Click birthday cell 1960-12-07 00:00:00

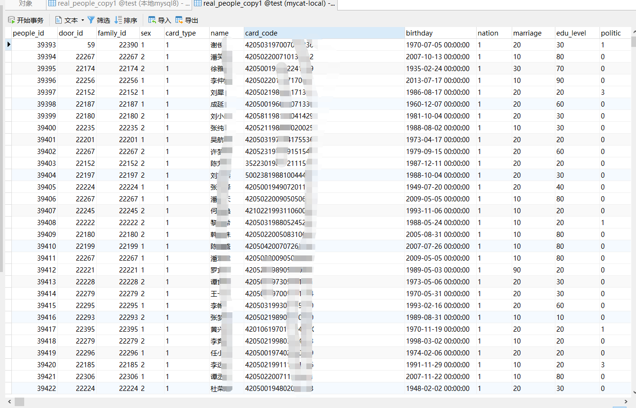pyautogui.click(x=441, y=104)
